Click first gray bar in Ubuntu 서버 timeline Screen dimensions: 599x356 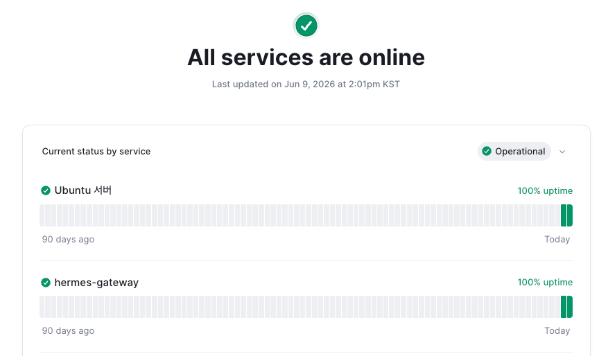click(x=42, y=215)
